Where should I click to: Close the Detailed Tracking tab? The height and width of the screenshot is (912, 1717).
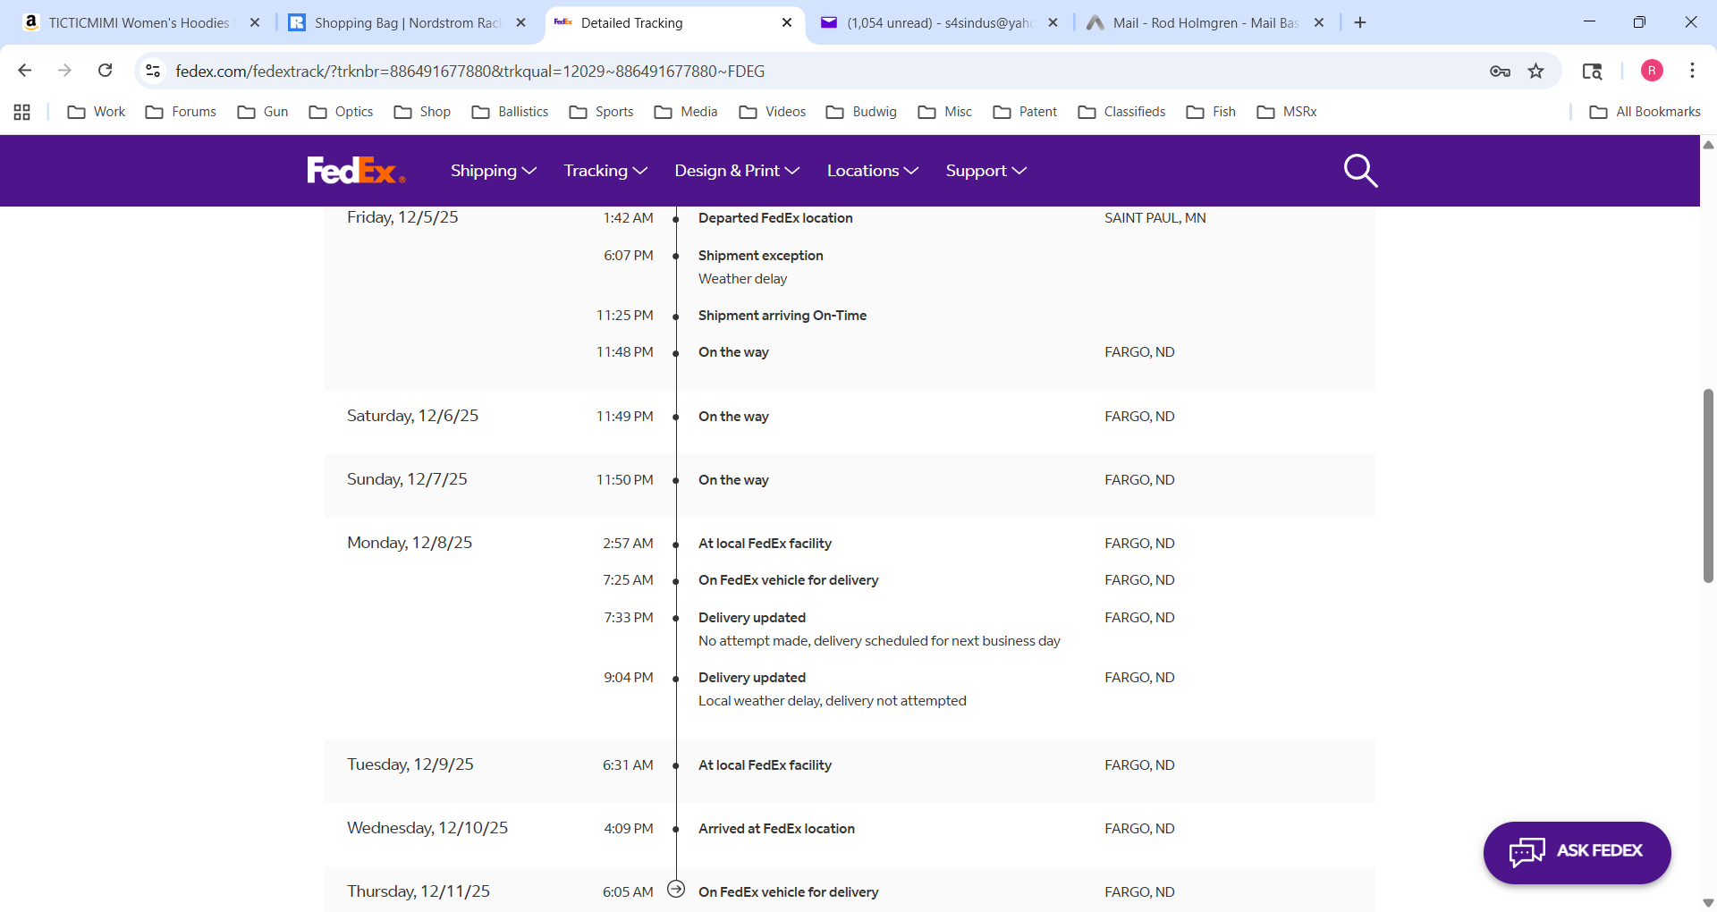[787, 22]
